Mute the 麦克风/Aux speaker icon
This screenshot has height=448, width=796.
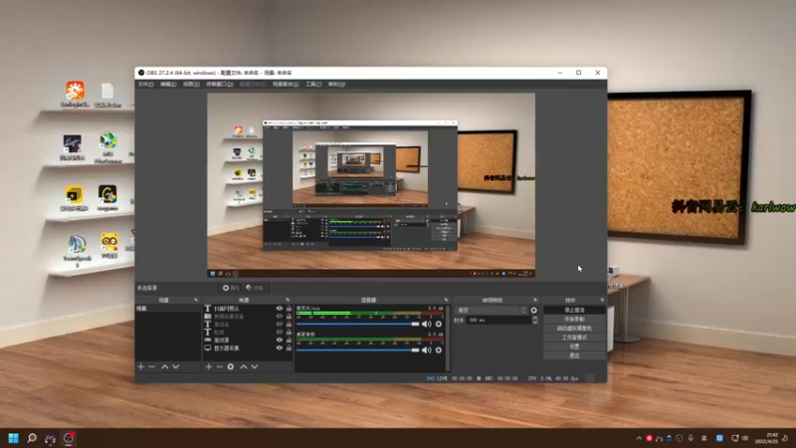click(x=427, y=325)
